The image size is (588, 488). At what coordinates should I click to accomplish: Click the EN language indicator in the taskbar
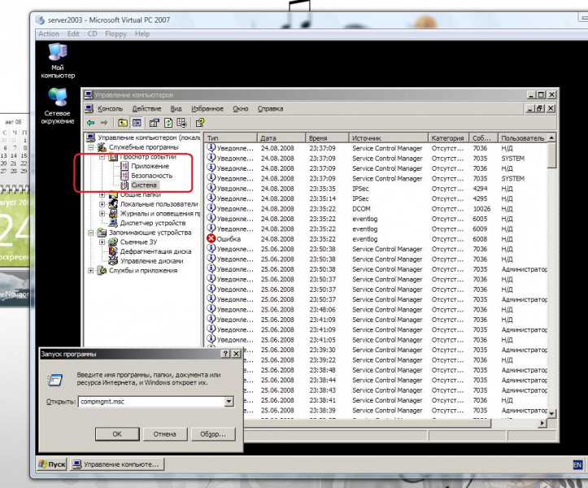point(577,464)
